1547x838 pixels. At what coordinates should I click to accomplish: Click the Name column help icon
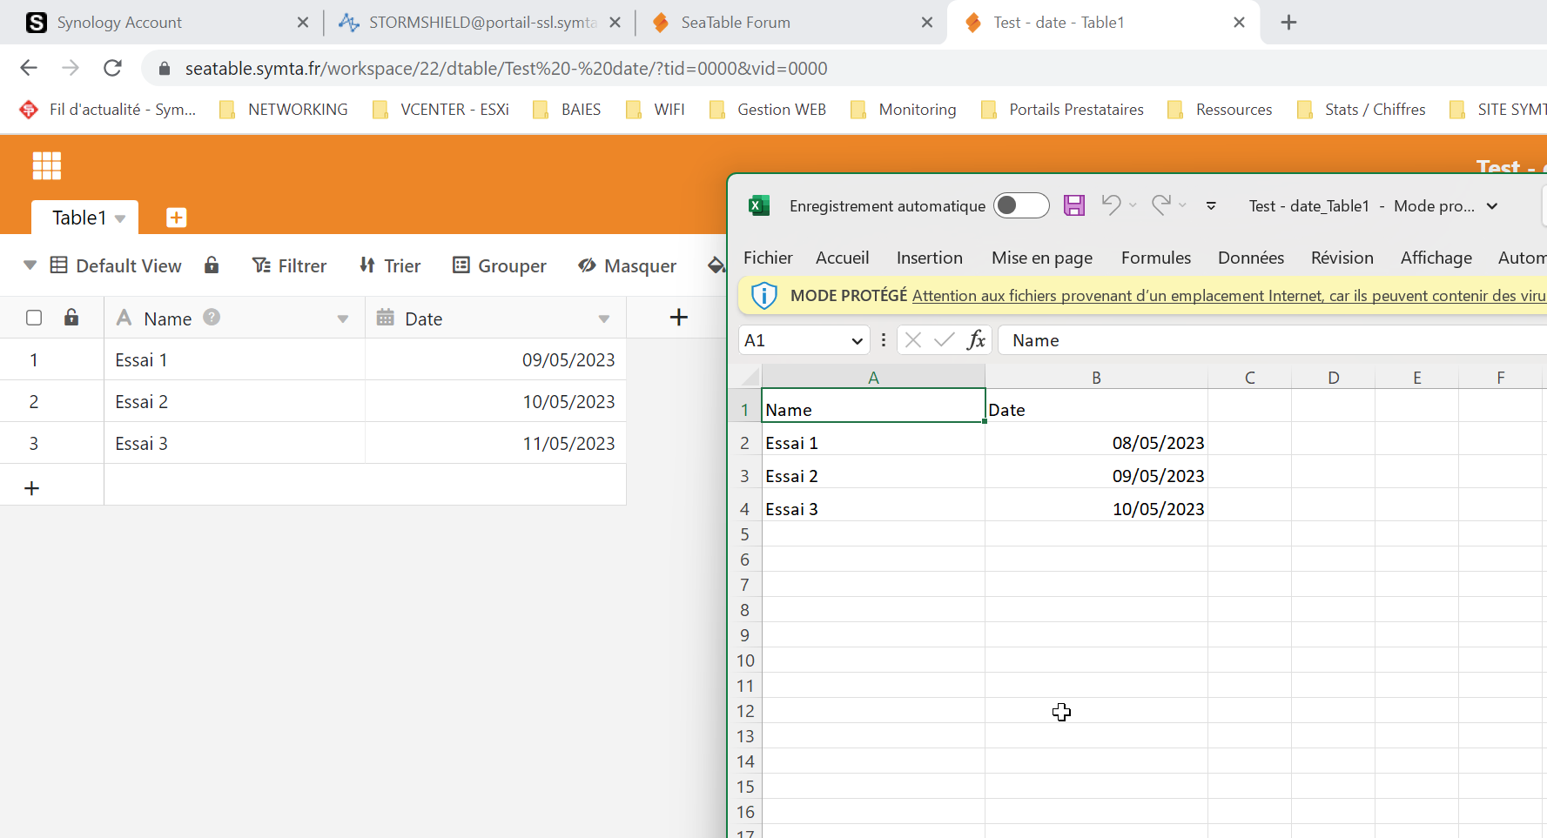coord(212,318)
